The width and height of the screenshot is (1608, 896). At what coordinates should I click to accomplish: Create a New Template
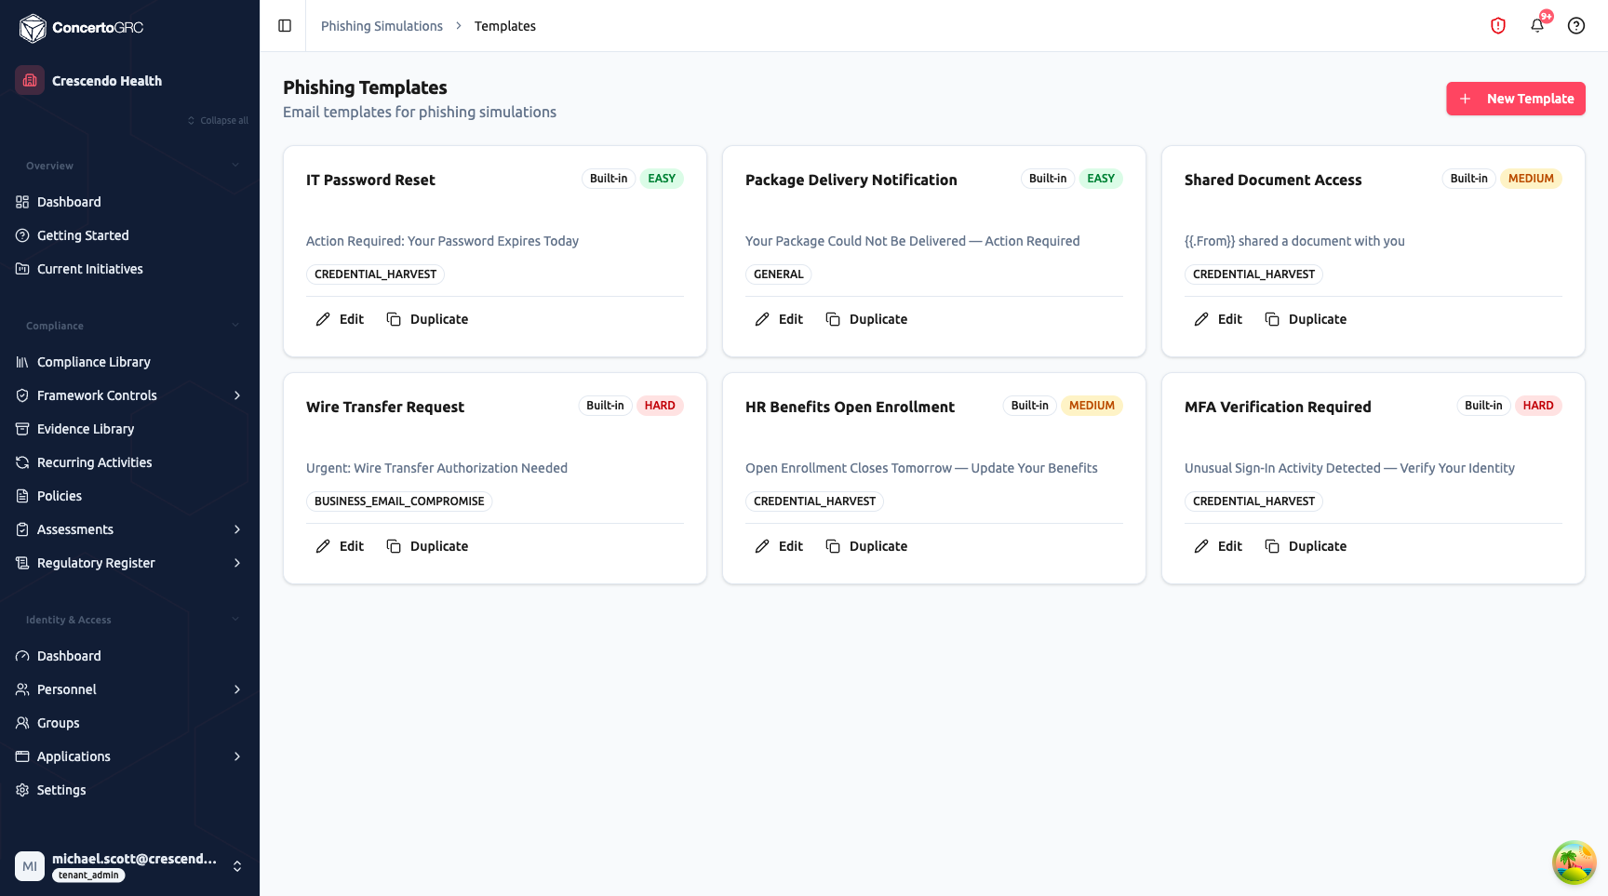[x=1516, y=99]
